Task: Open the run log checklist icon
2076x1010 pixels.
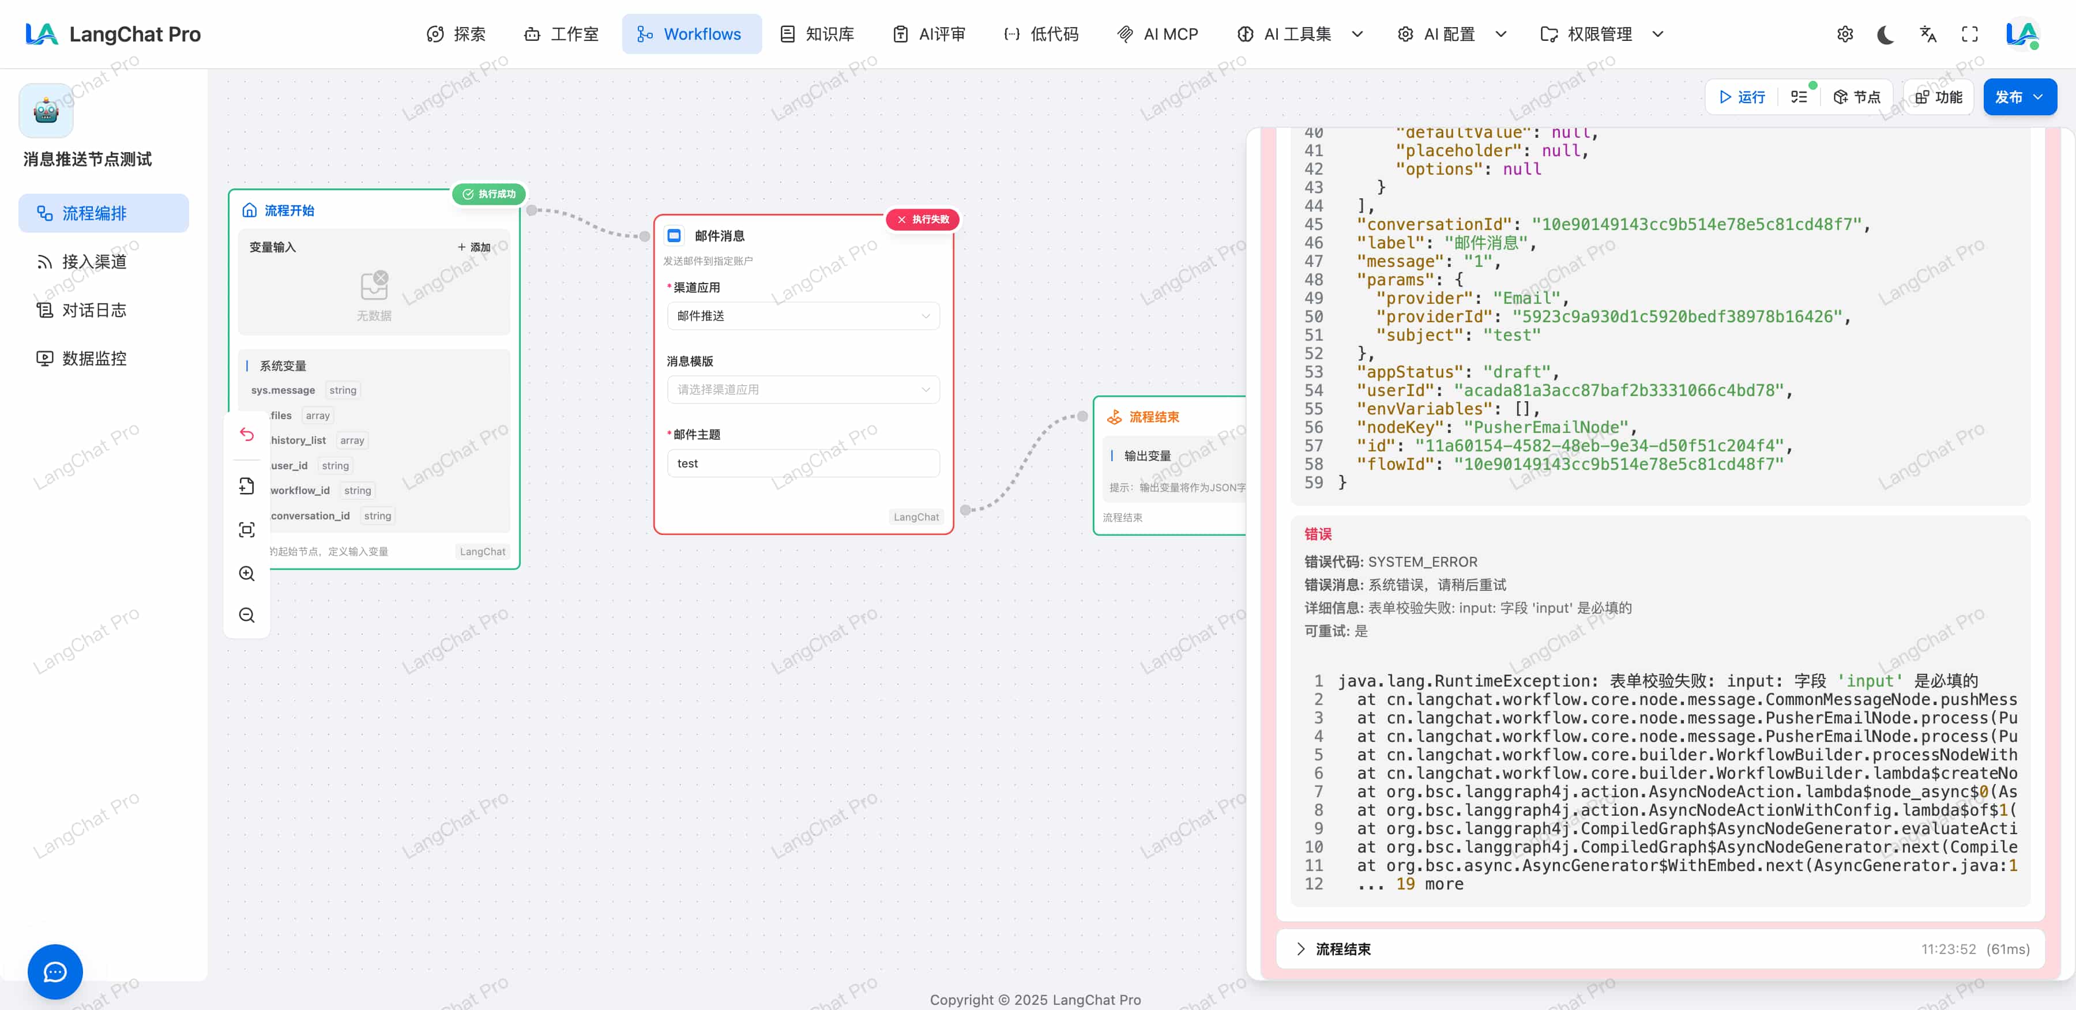Action: (x=1799, y=97)
